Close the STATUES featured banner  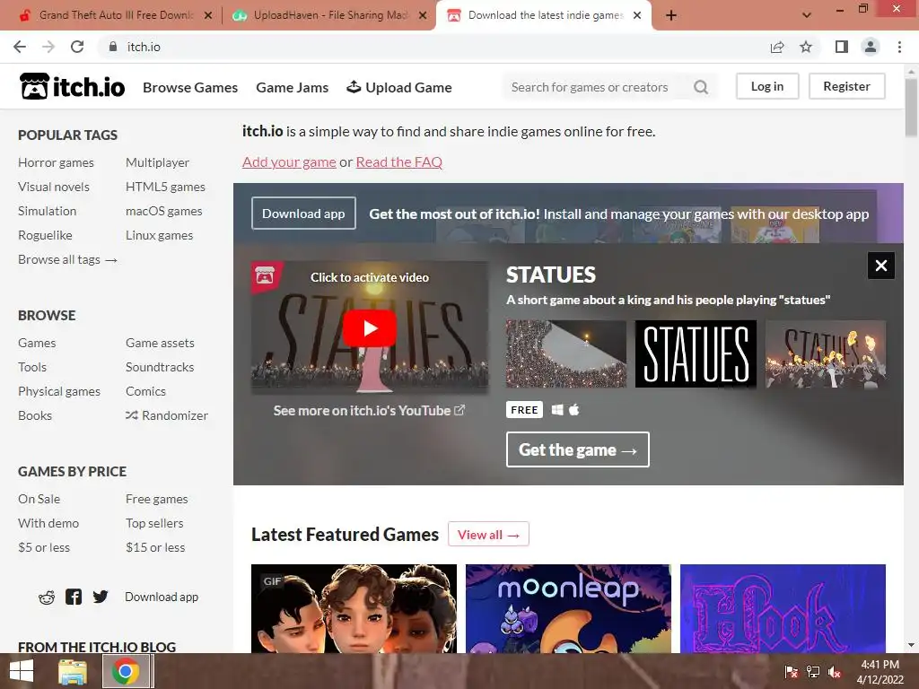tap(881, 266)
